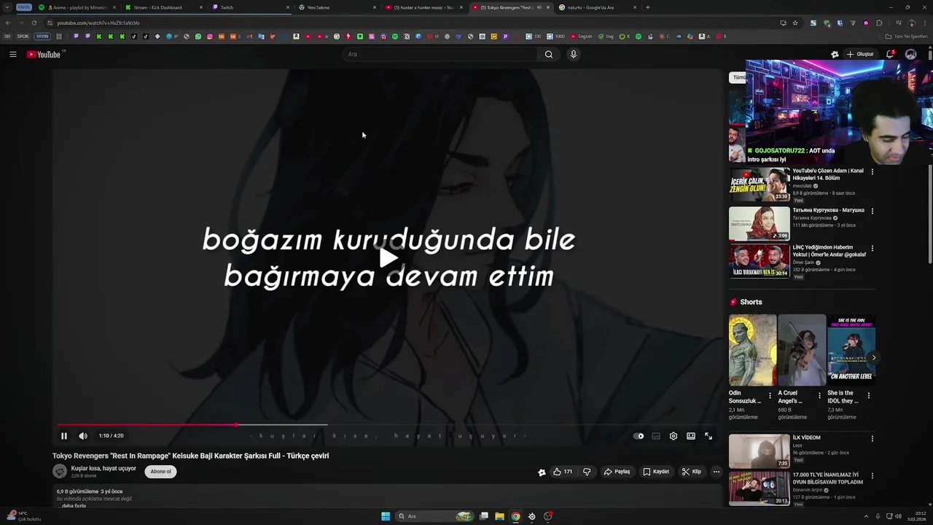
Task: Open the player settings gear
Action: click(x=674, y=436)
